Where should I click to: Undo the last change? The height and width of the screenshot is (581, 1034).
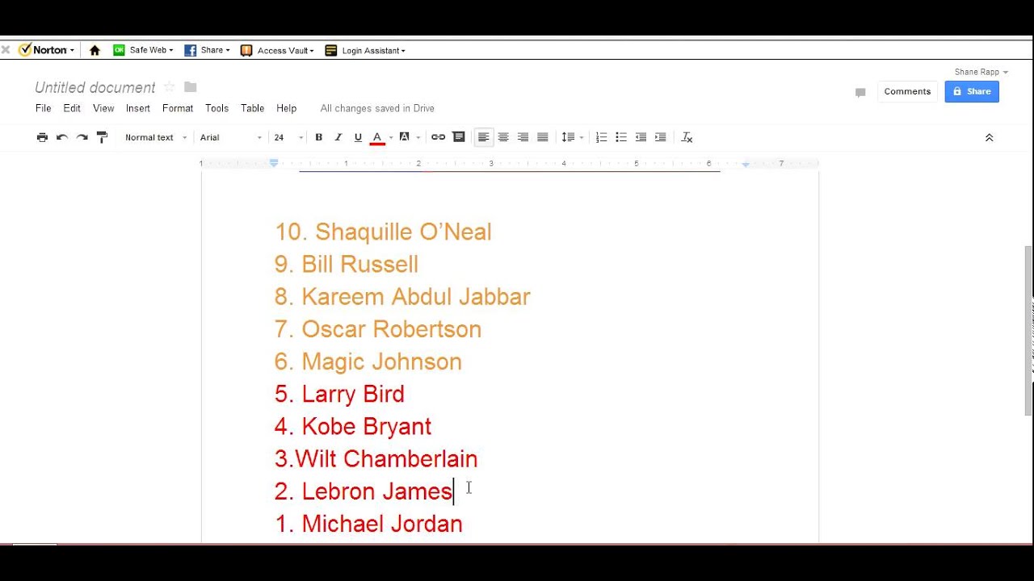62,137
